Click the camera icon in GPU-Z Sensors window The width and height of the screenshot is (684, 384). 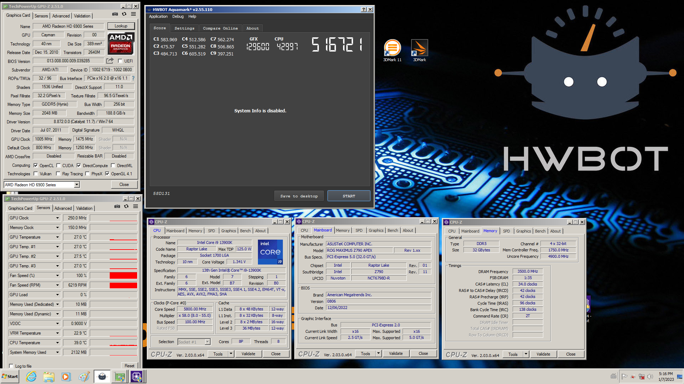(x=117, y=206)
